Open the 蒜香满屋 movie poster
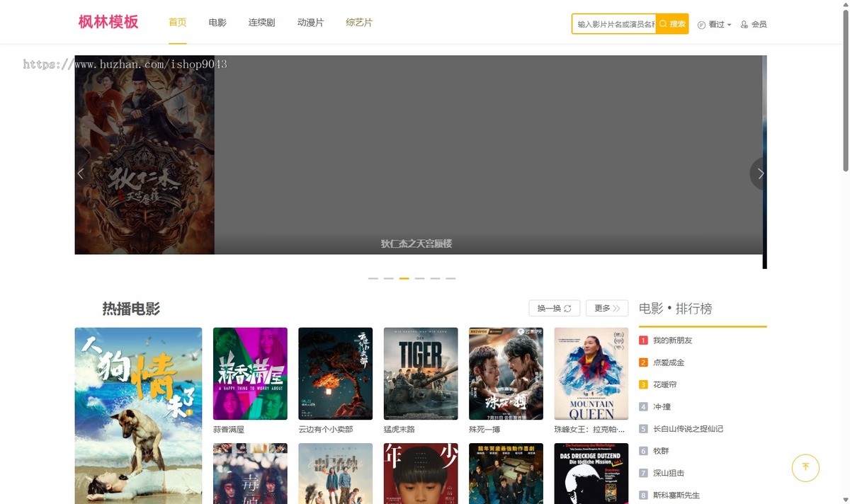The height and width of the screenshot is (504, 850). 250,374
